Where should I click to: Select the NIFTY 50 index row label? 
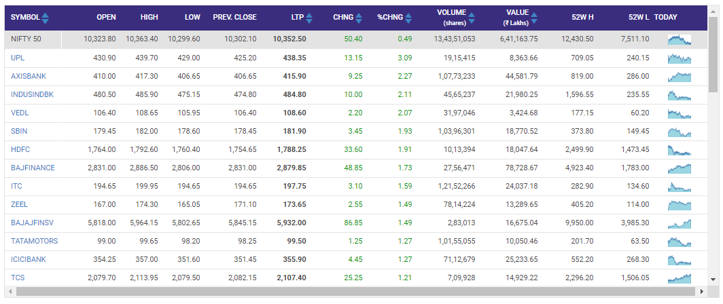pos(26,39)
